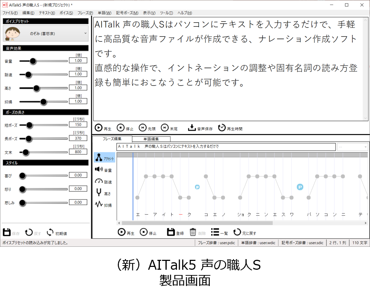Open the ボイス(S) menu
This screenshot has height=298, width=370.
[66, 13]
